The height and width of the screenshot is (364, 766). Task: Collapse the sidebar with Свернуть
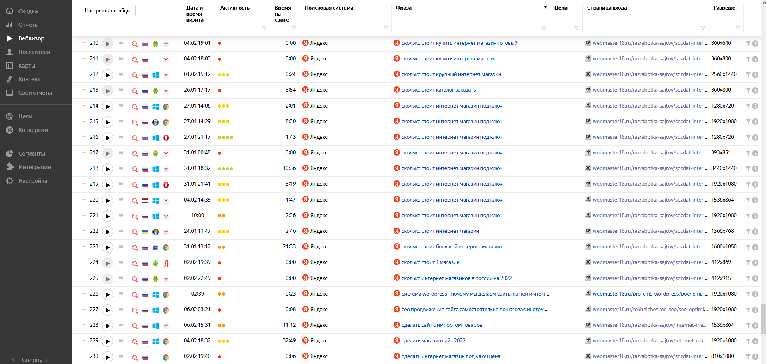[35, 360]
